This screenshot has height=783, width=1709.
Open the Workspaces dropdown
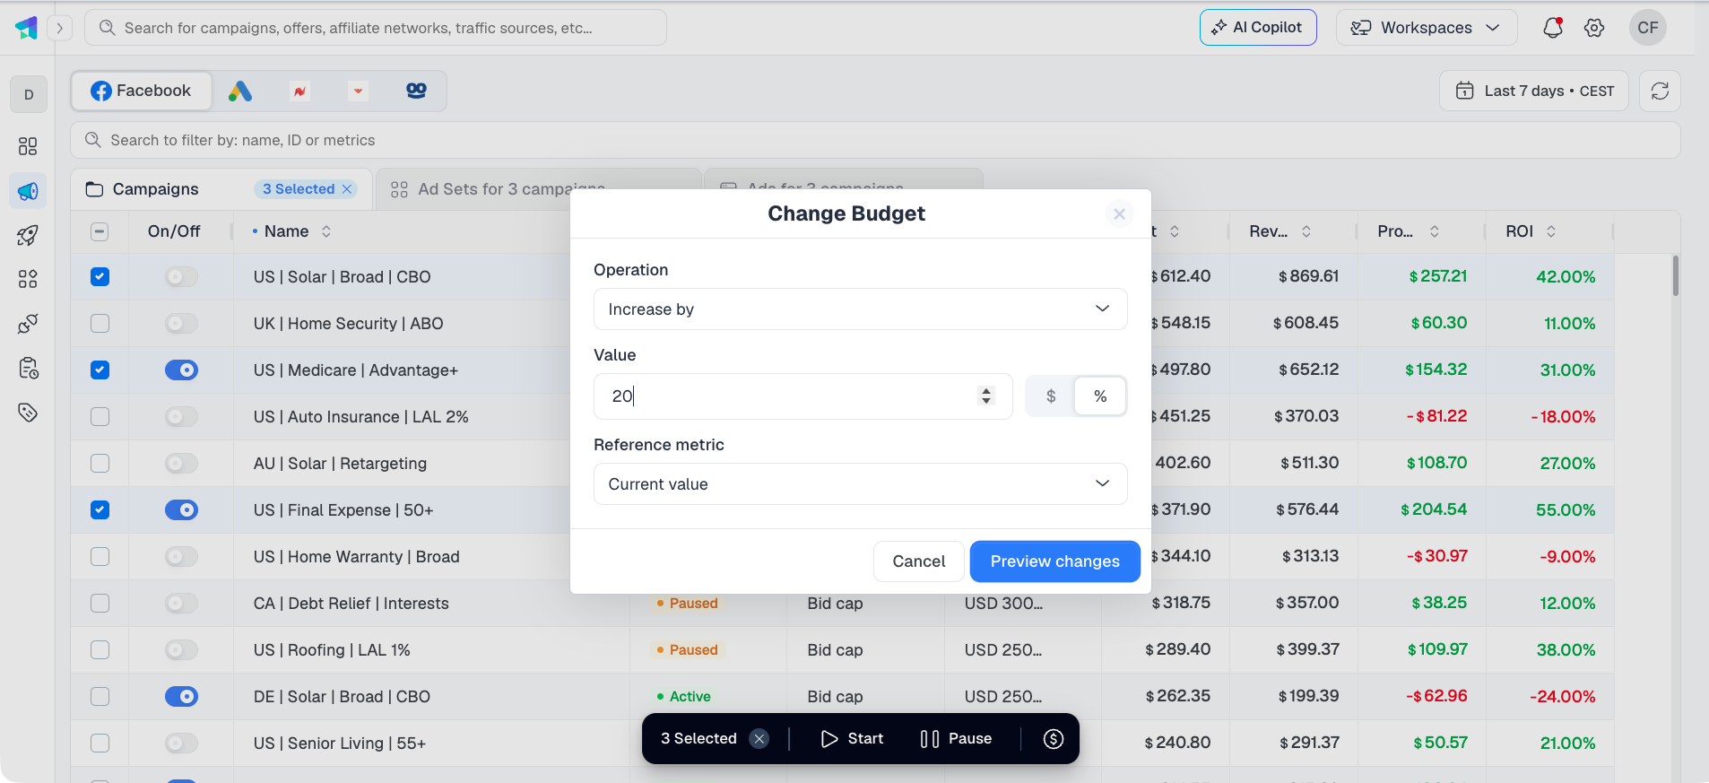click(1426, 28)
